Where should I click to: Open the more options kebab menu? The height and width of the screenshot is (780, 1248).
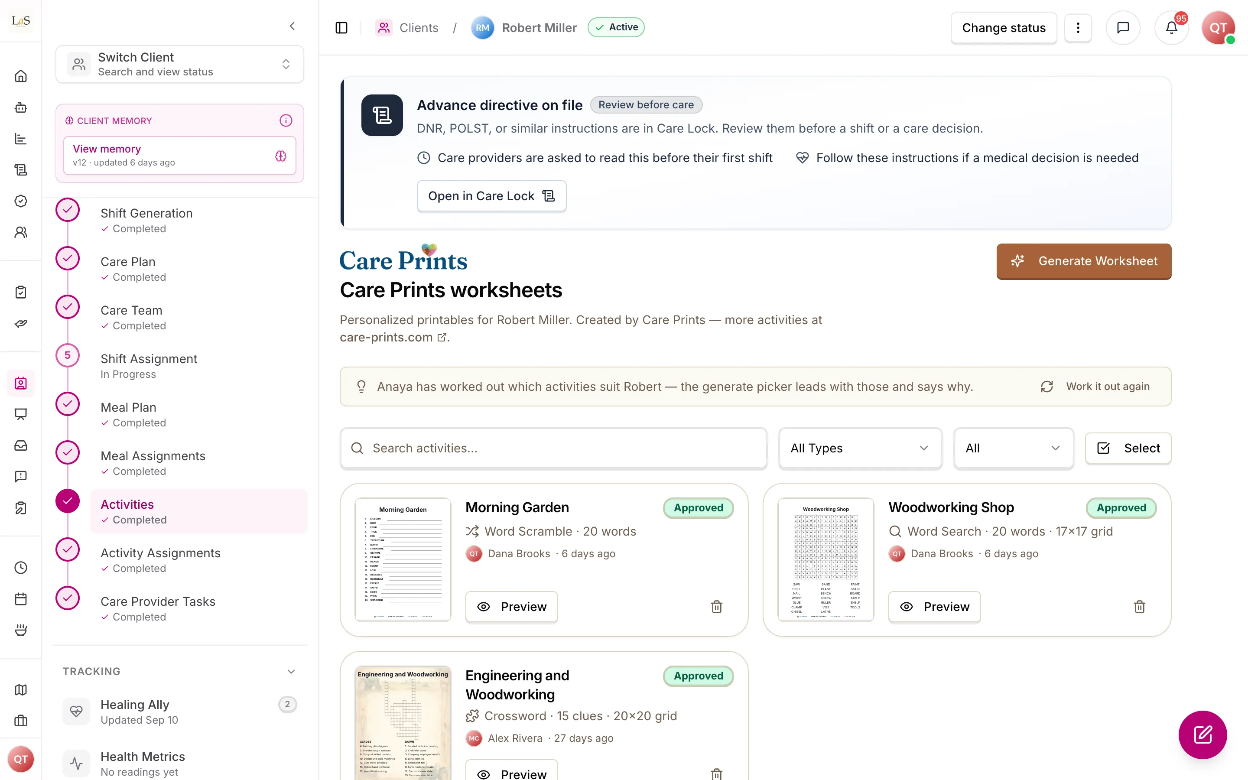coord(1078,28)
